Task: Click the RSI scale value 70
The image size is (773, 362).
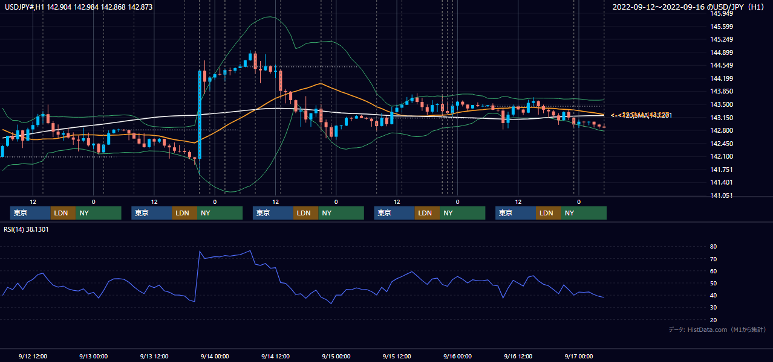Action: point(714,259)
